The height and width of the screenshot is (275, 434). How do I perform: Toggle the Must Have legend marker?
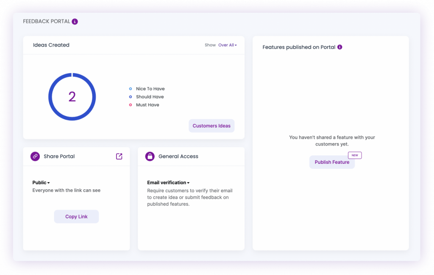130,105
